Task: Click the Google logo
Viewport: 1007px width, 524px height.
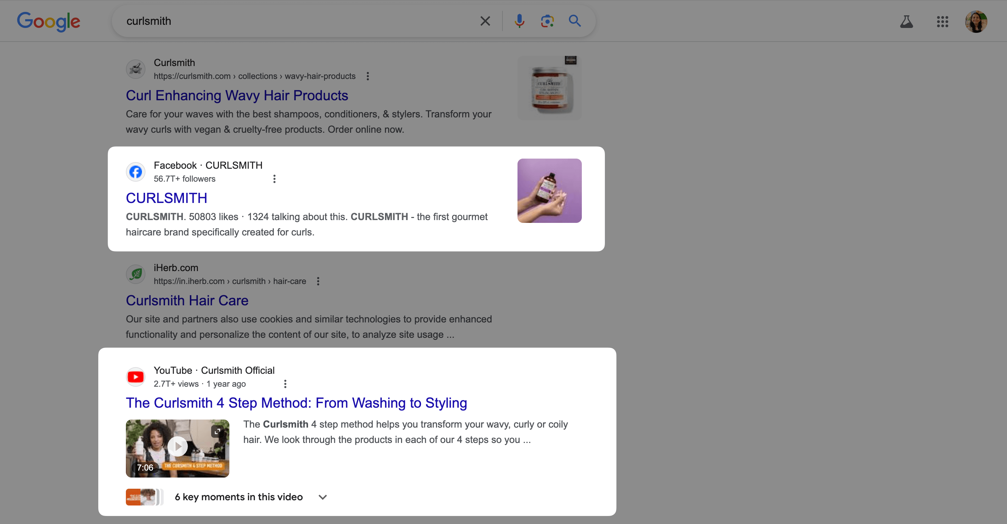Action: click(x=49, y=21)
